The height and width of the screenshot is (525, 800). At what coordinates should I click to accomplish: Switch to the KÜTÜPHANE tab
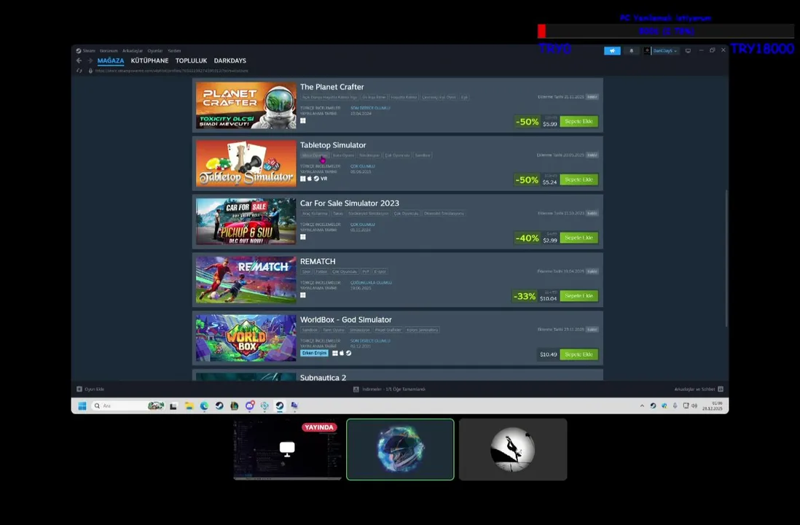[149, 61]
